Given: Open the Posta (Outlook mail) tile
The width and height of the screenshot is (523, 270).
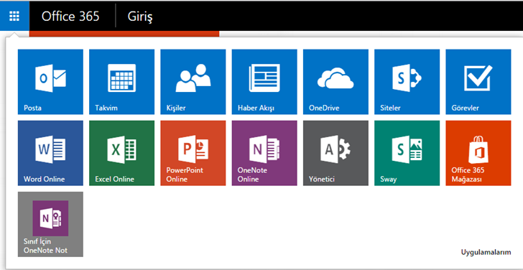Looking at the screenshot, I should 50,82.
